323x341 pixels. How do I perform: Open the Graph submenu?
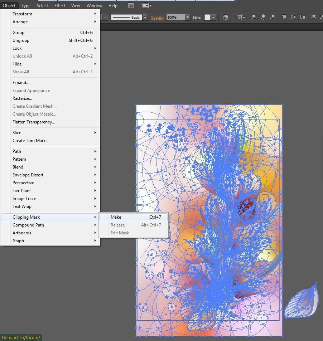[54, 241]
